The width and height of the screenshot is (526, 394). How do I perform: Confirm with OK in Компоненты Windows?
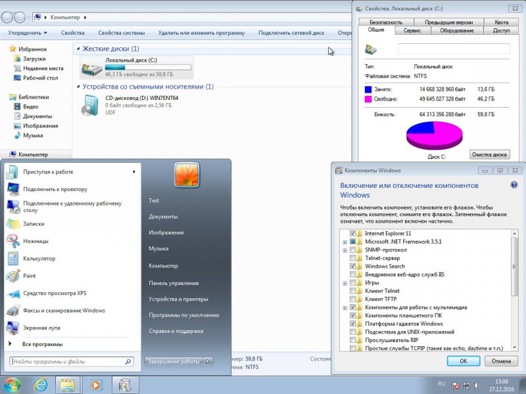[464, 361]
